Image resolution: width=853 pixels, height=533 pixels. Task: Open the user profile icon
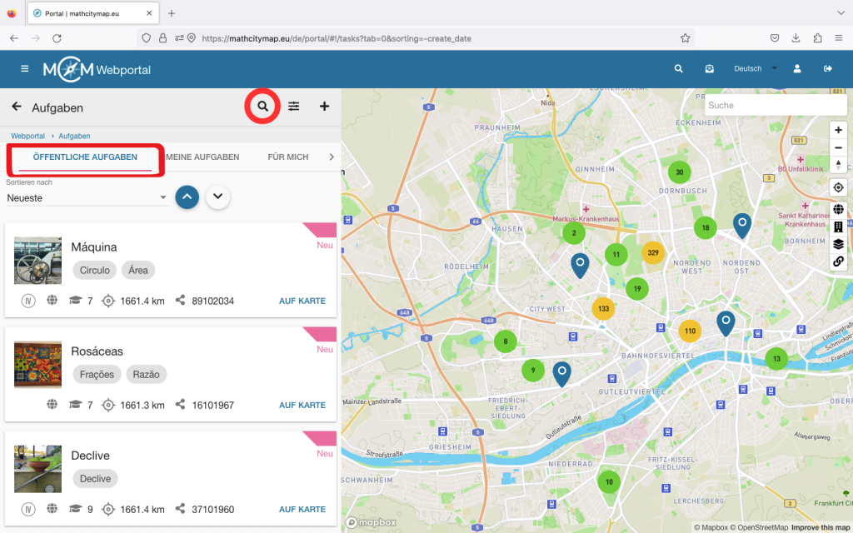797,69
